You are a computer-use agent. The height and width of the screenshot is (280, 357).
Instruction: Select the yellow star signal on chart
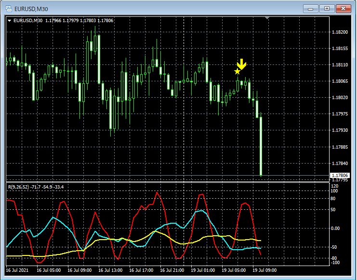[x=237, y=71]
